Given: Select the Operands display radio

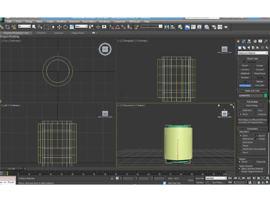Looking at the screenshot, I should tap(254, 162).
